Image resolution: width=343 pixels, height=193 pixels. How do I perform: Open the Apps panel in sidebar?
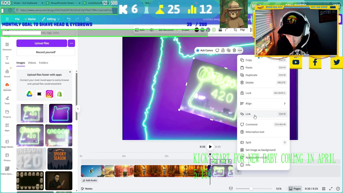[x=7, y=127]
